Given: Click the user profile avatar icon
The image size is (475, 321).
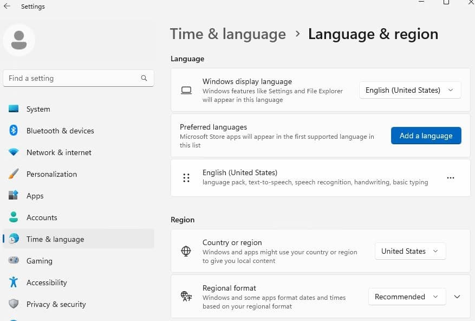Looking at the screenshot, I should [x=19, y=40].
